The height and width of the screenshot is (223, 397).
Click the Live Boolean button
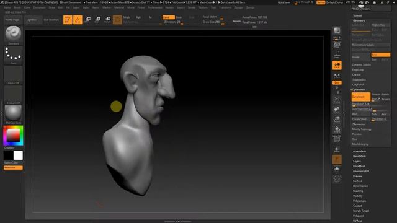(51, 20)
